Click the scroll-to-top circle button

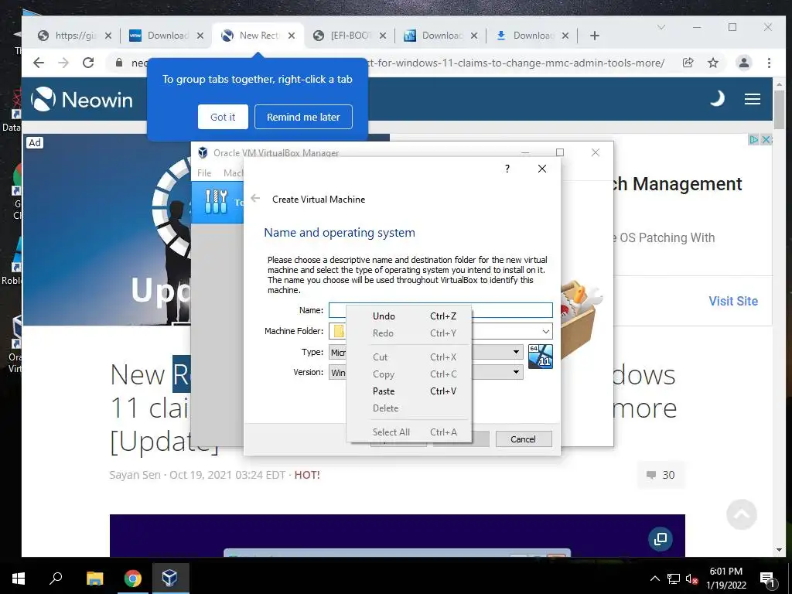tap(741, 514)
